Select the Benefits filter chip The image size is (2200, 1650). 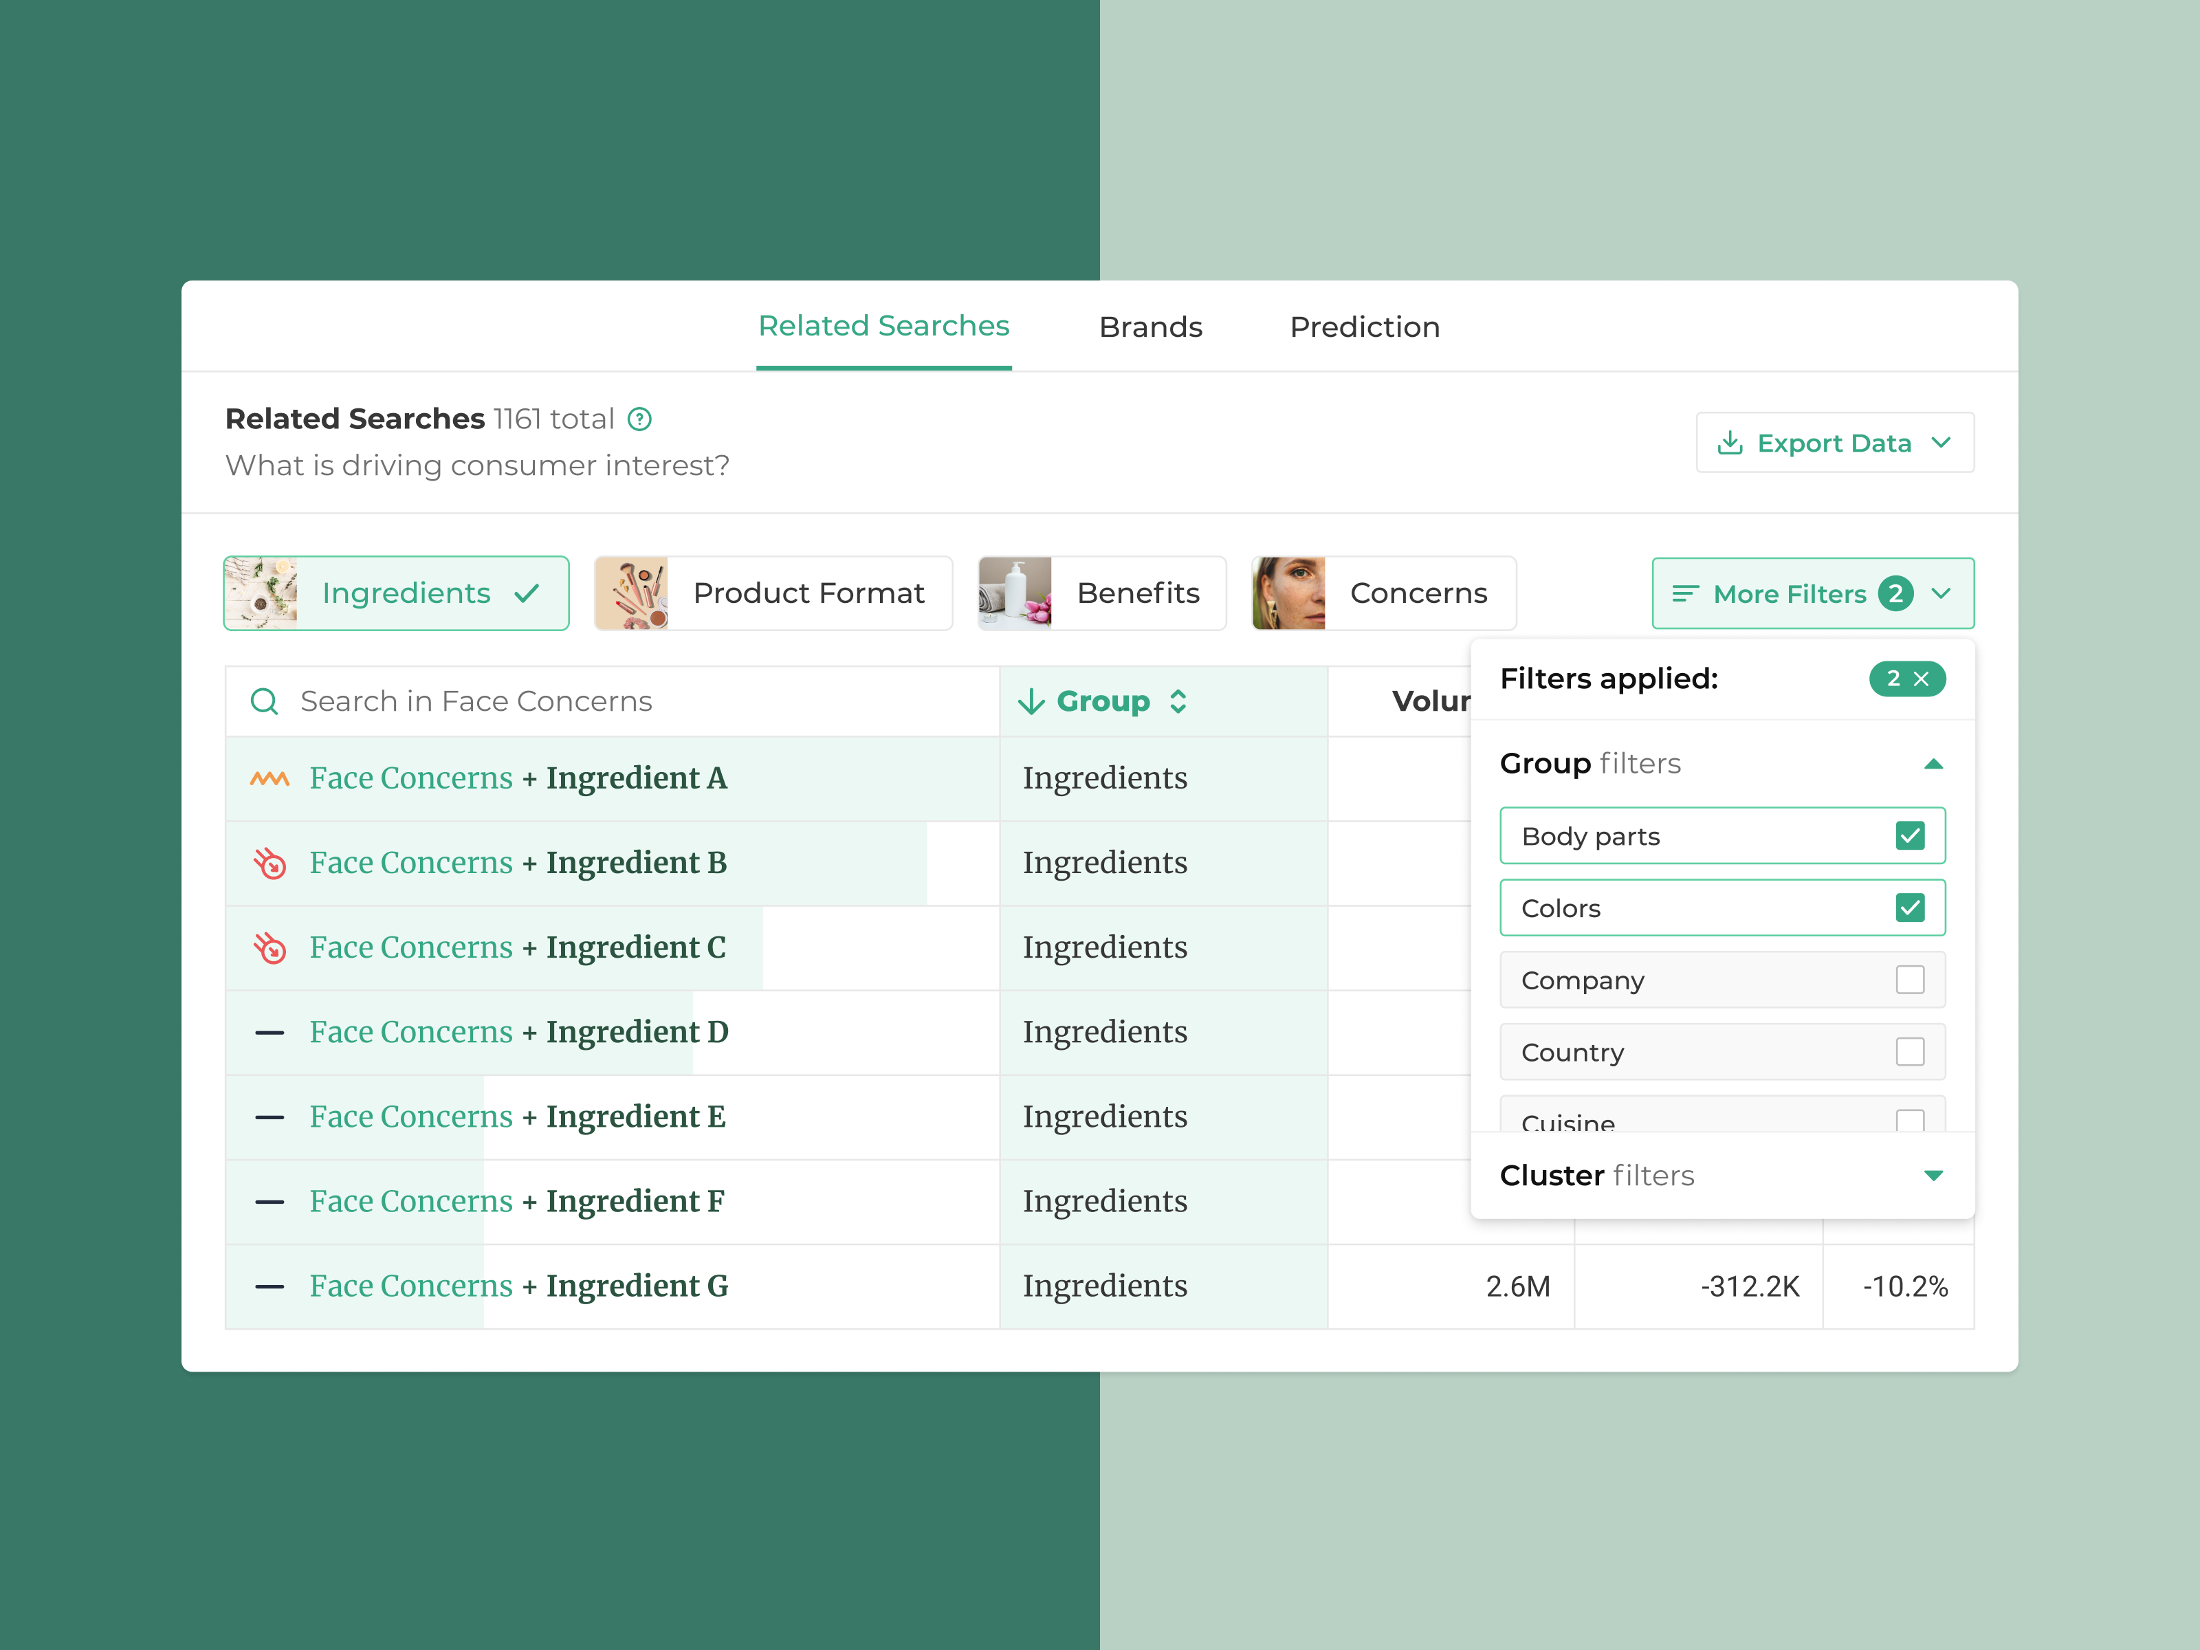pyautogui.click(x=1101, y=593)
